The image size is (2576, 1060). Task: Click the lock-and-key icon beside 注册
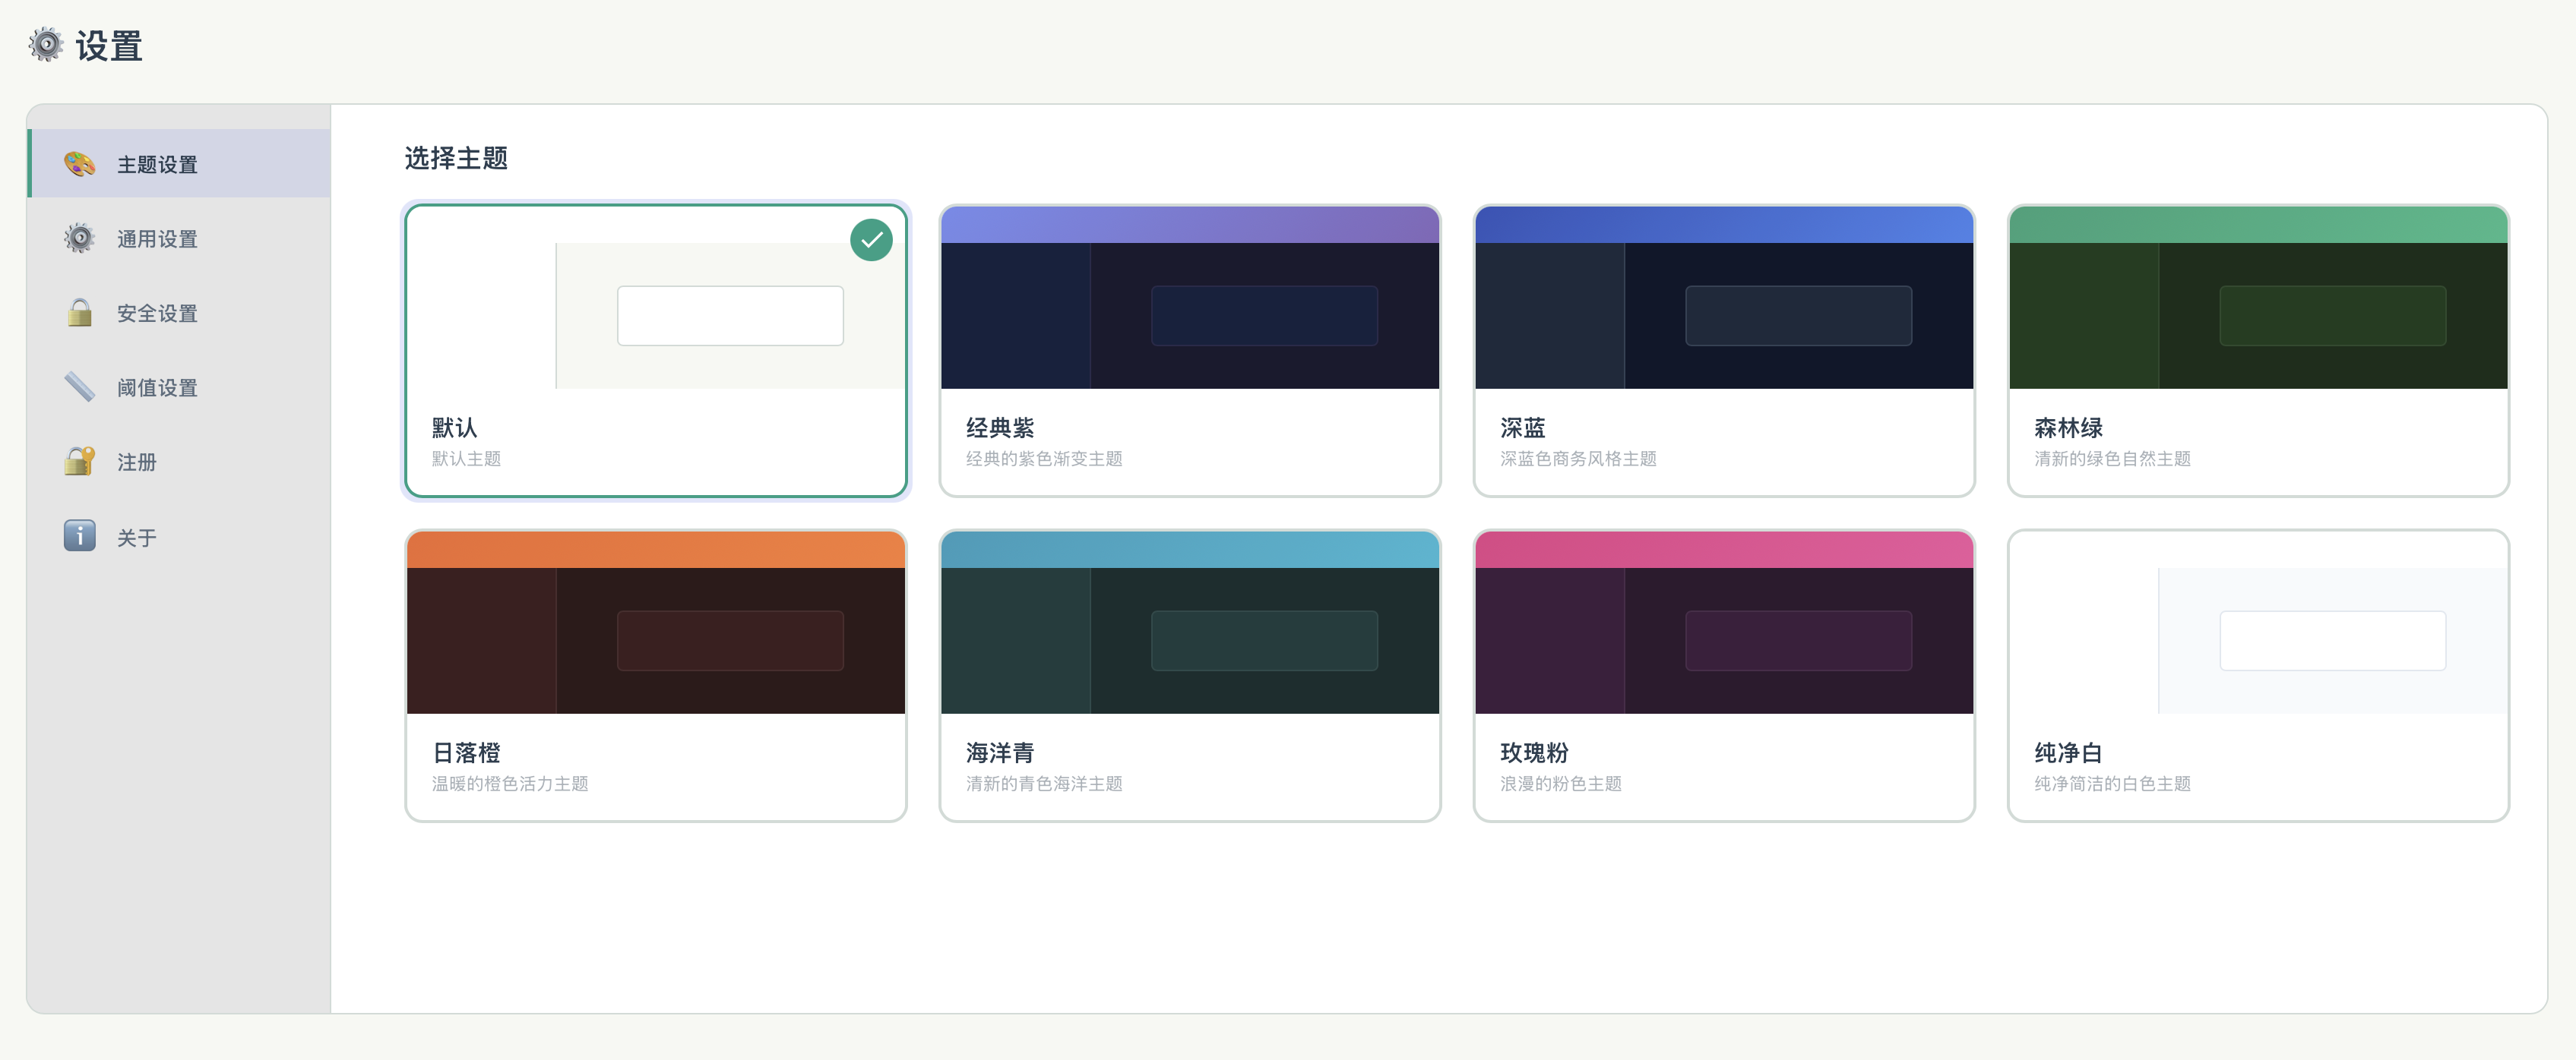tap(79, 462)
